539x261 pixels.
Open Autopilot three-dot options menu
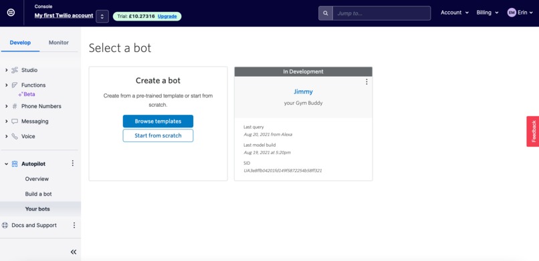click(x=72, y=164)
